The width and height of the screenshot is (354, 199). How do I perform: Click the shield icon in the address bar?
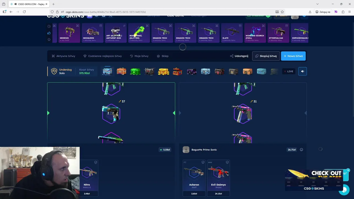(x=52, y=12)
